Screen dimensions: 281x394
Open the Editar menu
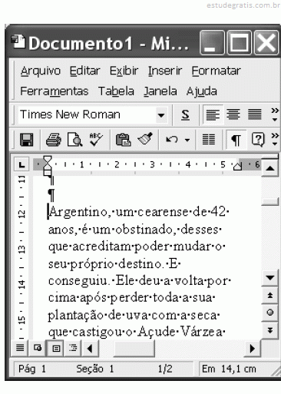click(85, 71)
